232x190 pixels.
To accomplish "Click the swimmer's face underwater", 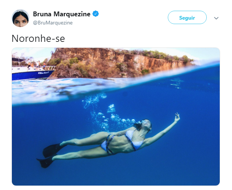I will pos(146,124).
